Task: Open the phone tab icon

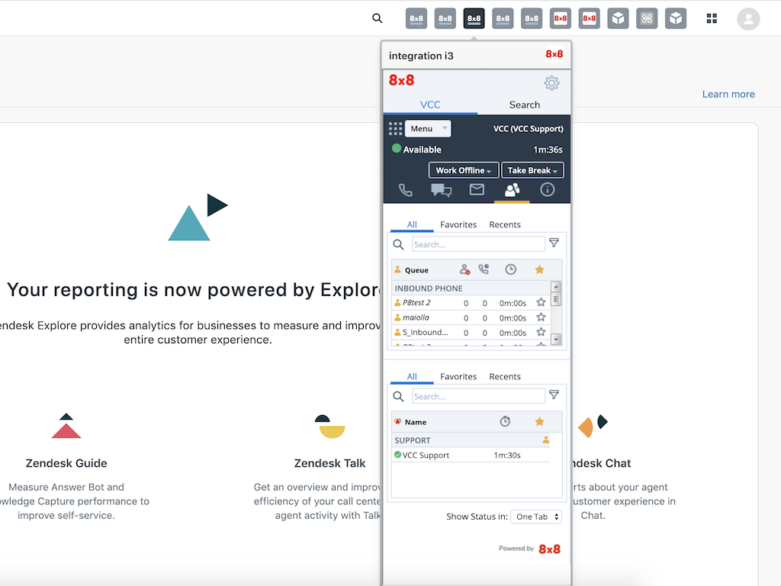Action: 406,191
